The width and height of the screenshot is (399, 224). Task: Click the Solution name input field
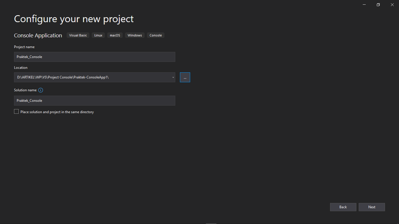click(x=95, y=101)
